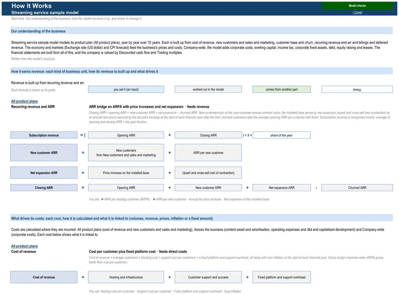Select the 'worked out in the model' legend box

[208, 90]
